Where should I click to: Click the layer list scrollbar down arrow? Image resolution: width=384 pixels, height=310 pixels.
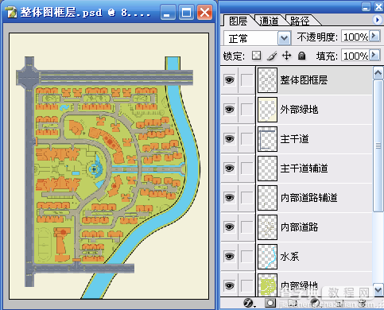(x=378, y=289)
